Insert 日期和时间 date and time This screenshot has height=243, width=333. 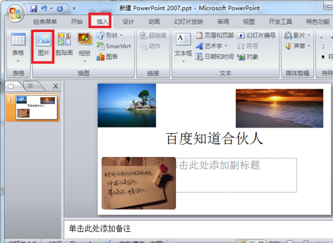[215, 57]
